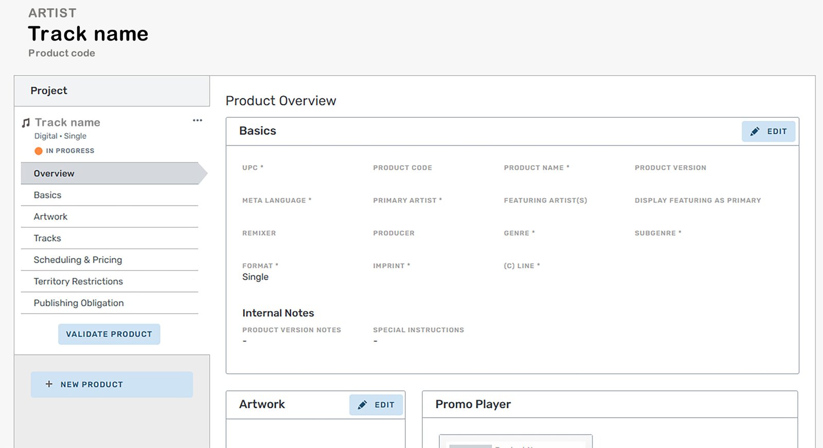Click the Promo Player panel heading

pyautogui.click(x=473, y=405)
